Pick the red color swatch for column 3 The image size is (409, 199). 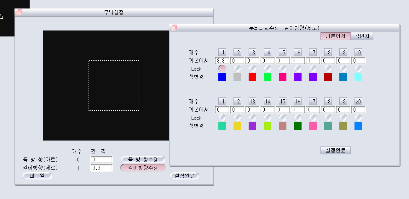[x=252, y=77]
